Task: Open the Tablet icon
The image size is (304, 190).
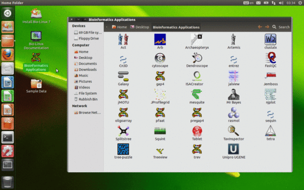Action: pos(197,131)
